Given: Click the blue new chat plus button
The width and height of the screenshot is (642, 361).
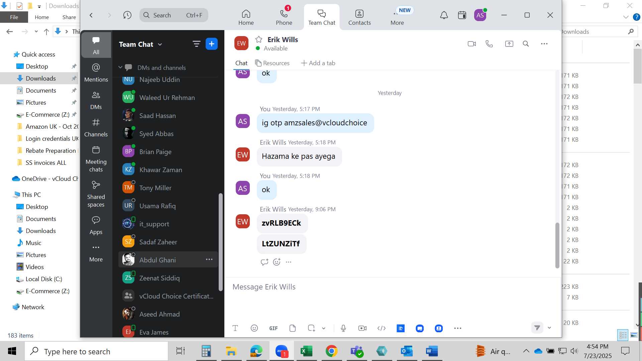Looking at the screenshot, I should click(x=212, y=44).
